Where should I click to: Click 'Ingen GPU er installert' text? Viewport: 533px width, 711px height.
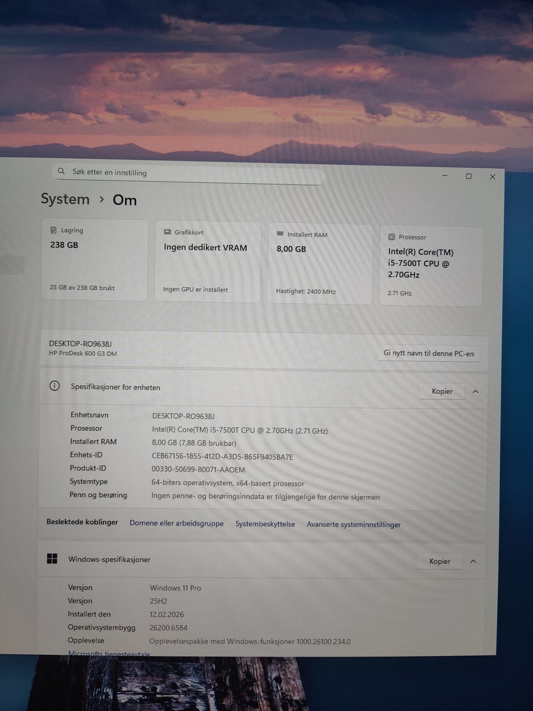(195, 289)
